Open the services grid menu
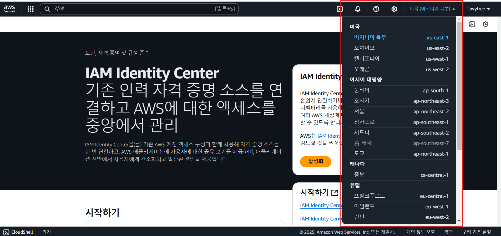Screen dimensions: 501x236 click(x=31, y=9)
